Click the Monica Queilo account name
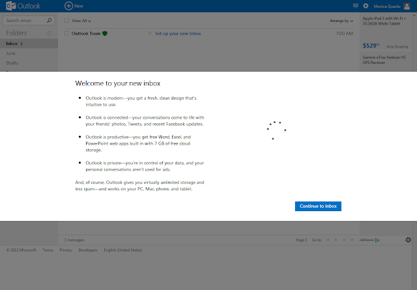 pyautogui.click(x=387, y=6)
